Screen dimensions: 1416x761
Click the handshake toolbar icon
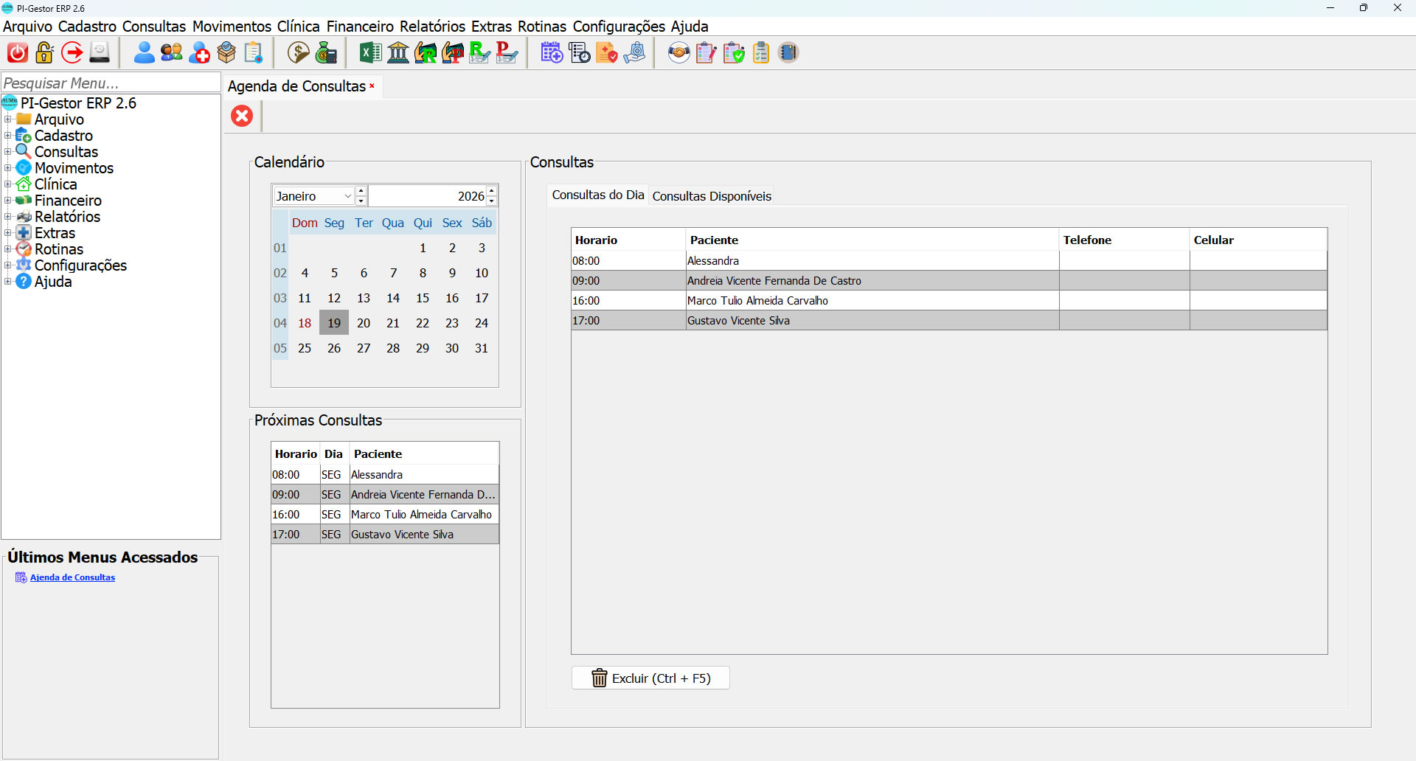[678, 53]
